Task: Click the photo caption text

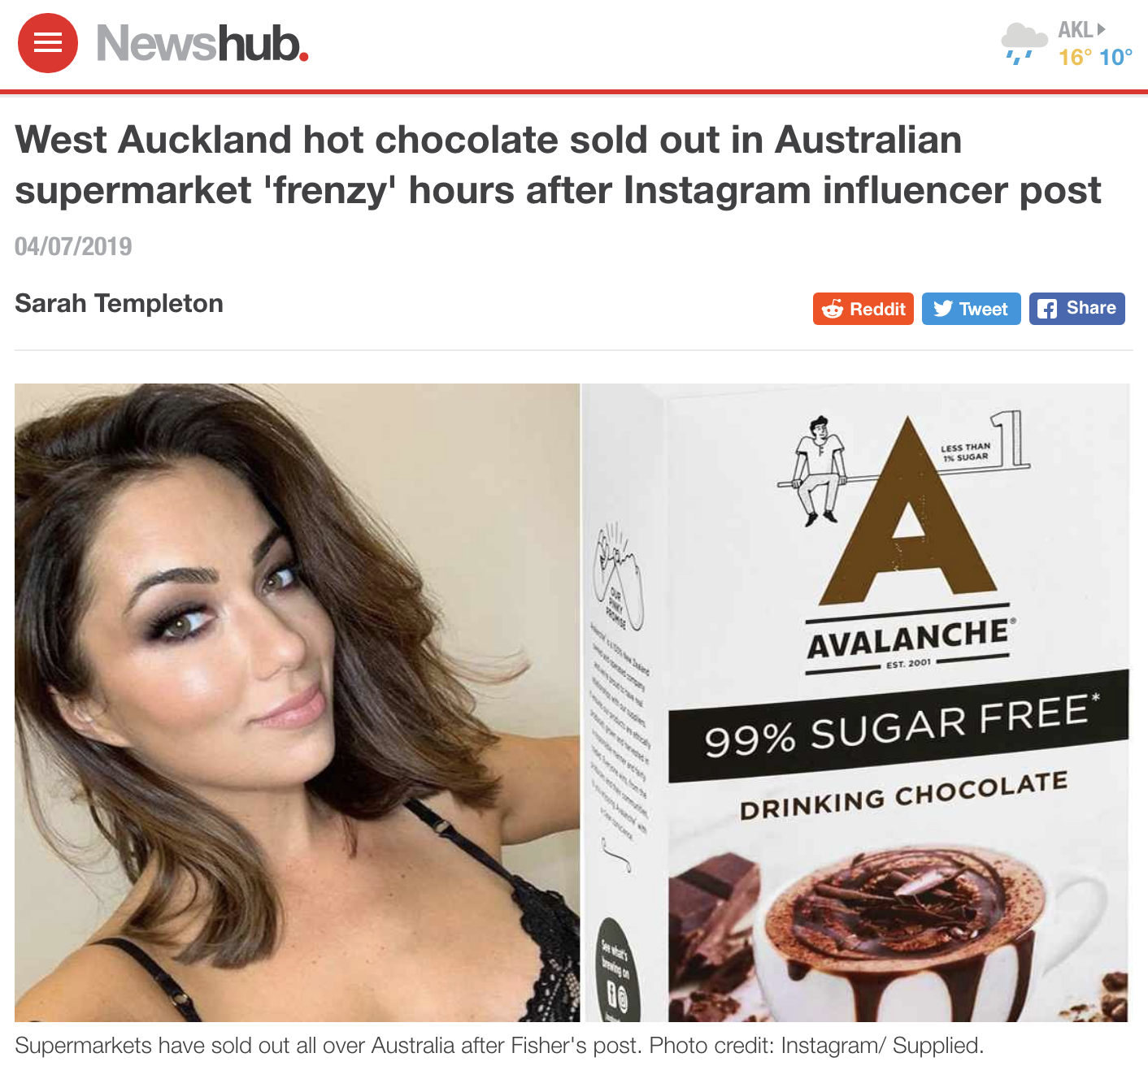Action: (x=499, y=1046)
